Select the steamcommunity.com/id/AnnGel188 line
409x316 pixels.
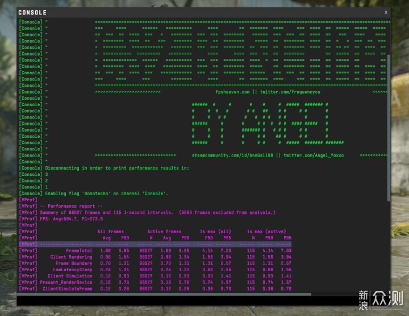[268, 155]
